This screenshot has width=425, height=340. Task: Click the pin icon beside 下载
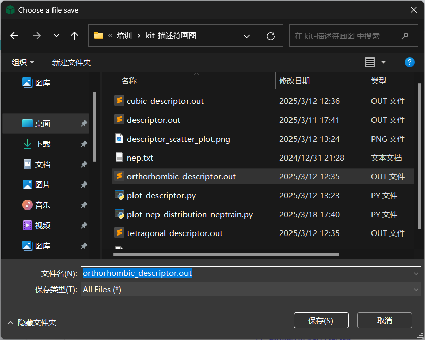(x=84, y=144)
